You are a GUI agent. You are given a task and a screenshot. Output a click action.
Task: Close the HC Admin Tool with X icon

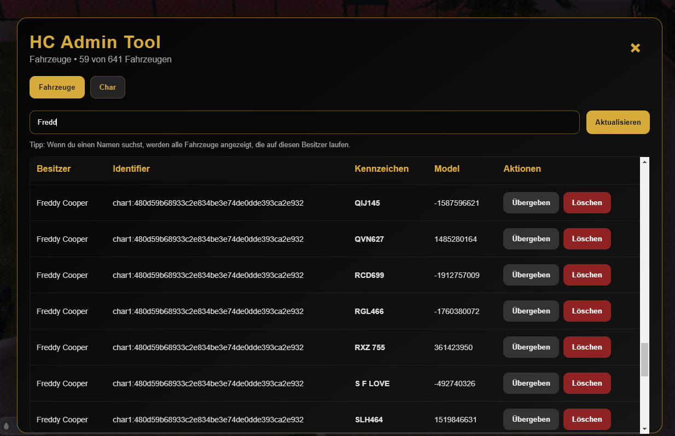click(x=635, y=48)
